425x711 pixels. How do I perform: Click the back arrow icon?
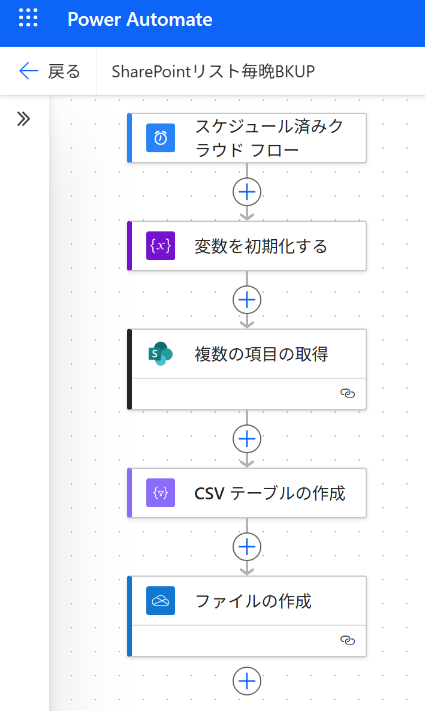pyautogui.click(x=29, y=71)
